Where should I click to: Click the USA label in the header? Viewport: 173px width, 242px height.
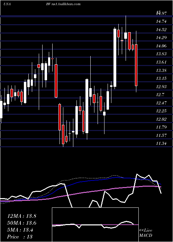tap(7, 4)
